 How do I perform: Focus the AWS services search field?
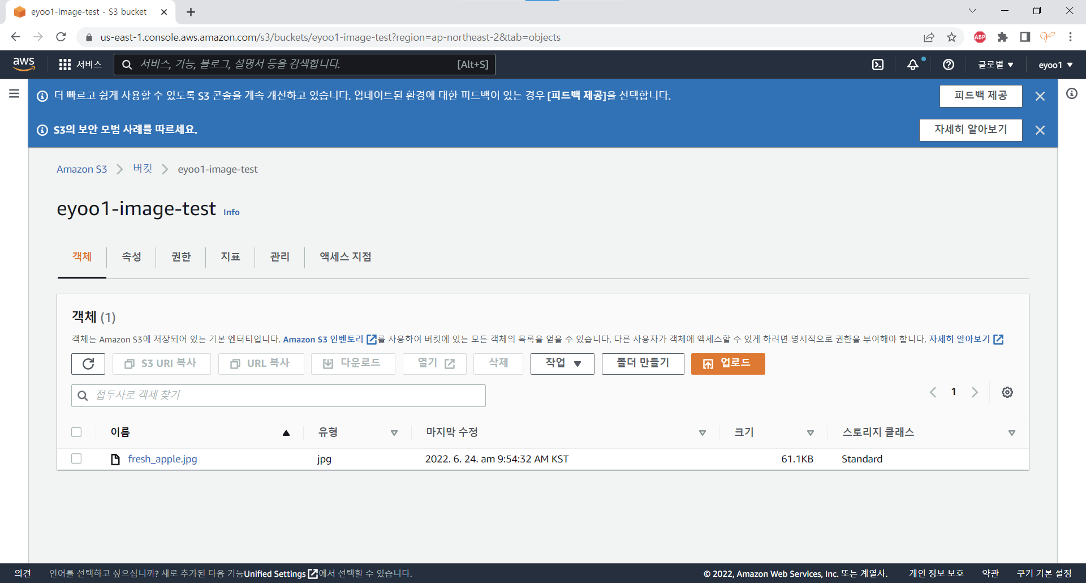click(305, 65)
